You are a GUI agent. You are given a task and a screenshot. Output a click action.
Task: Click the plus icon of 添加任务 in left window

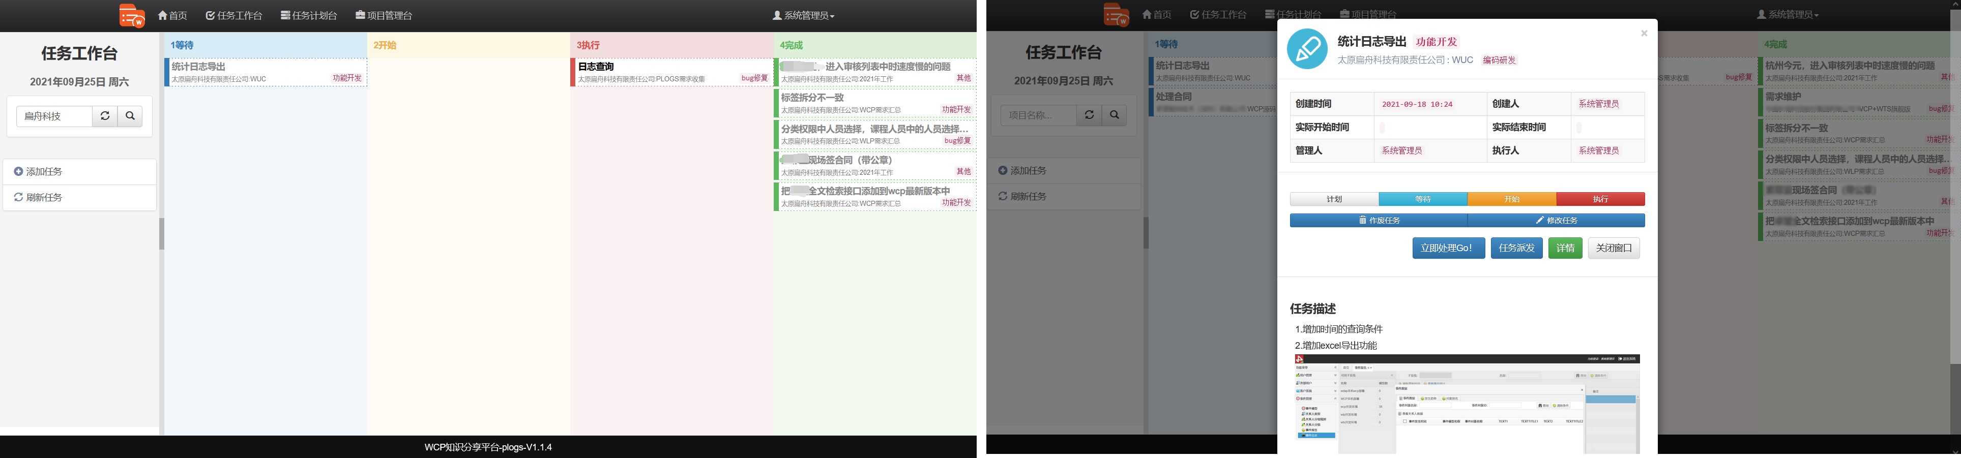[18, 172]
